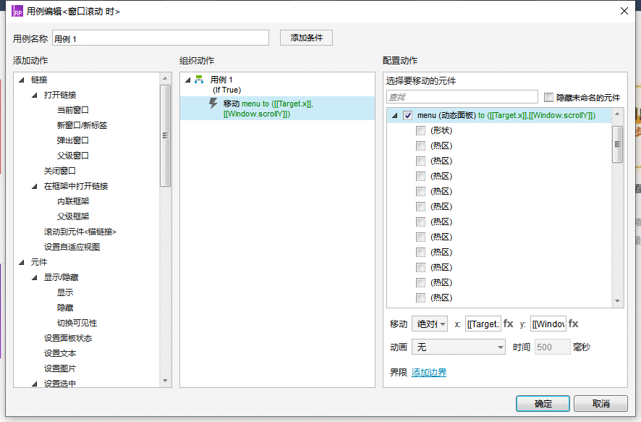Select the 显示 action
Screen dimensions: 641x422
tap(65, 292)
